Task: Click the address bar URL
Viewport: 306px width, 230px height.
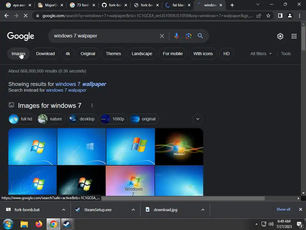Action: point(148,16)
